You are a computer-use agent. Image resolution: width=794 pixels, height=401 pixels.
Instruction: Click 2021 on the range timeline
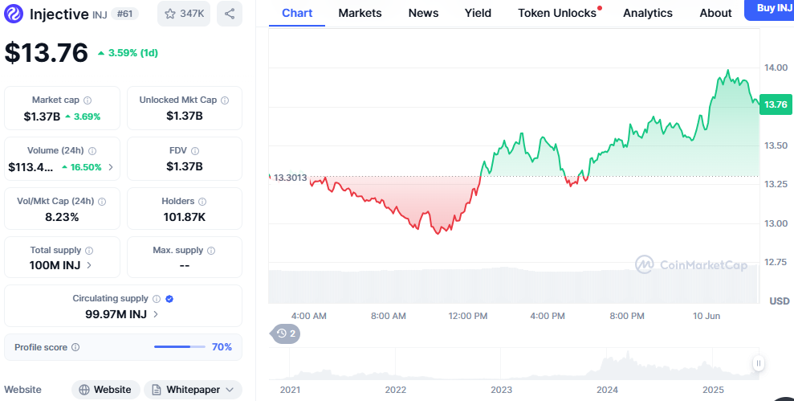click(290, 390)
